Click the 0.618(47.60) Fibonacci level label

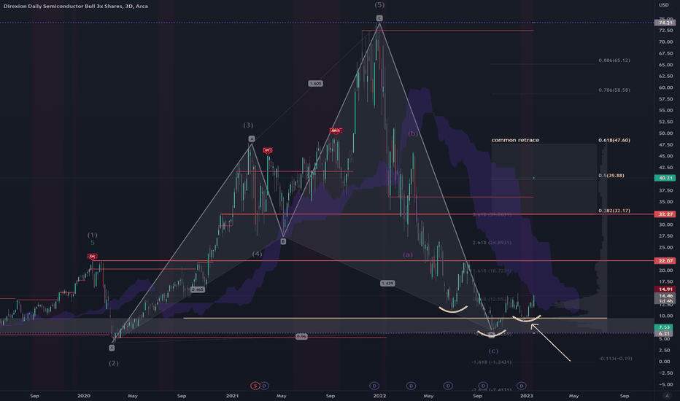click(614, 140)
